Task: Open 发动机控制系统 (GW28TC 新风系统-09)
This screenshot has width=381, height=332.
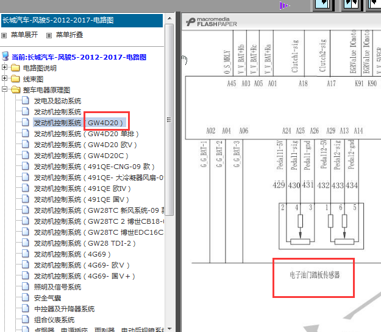Action: (x=99, y=210)
